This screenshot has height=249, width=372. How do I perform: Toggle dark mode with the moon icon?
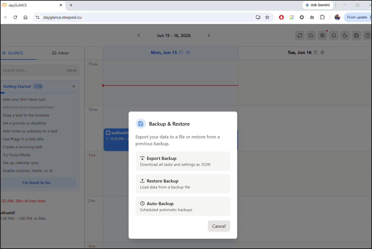[x=345, y=35]
